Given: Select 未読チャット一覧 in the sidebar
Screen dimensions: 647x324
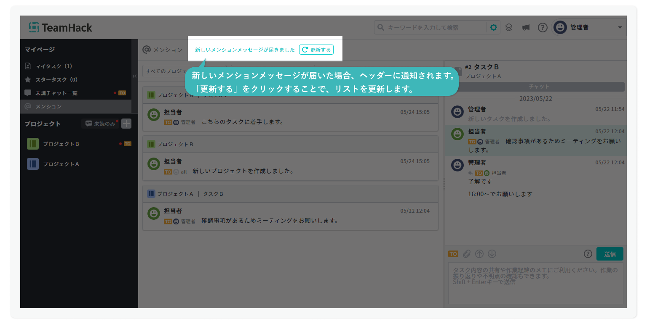Looking at the screenshot, I should (x=56, y=93).
